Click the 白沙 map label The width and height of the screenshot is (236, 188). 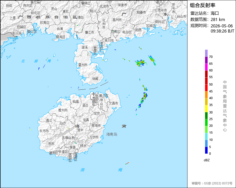click(x=63, y=123)
